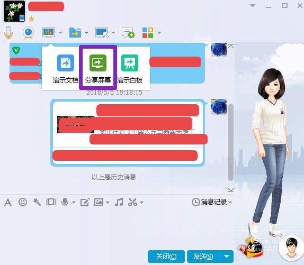Screen dimensions: 304x265
Task: Expand the presentation icon dropdown arrow
Action: tap(60, 32)
